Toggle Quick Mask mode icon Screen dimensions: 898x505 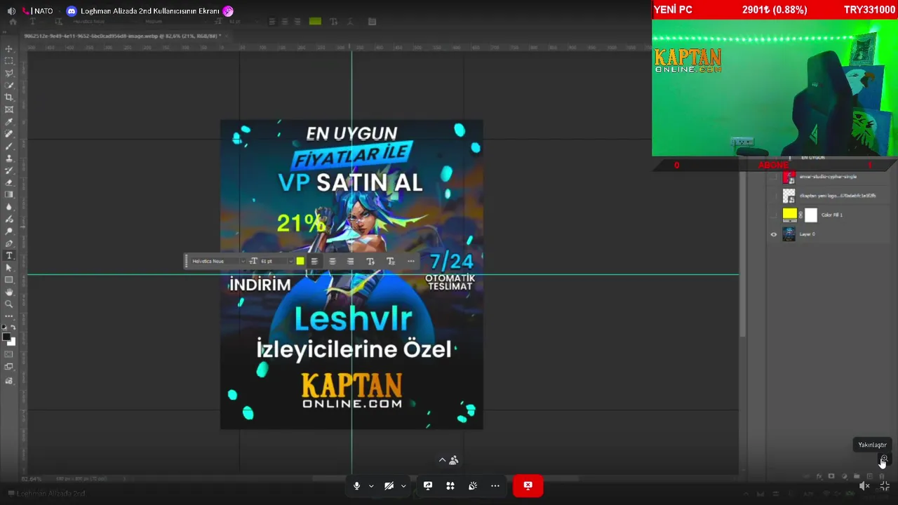coord(9,354)
